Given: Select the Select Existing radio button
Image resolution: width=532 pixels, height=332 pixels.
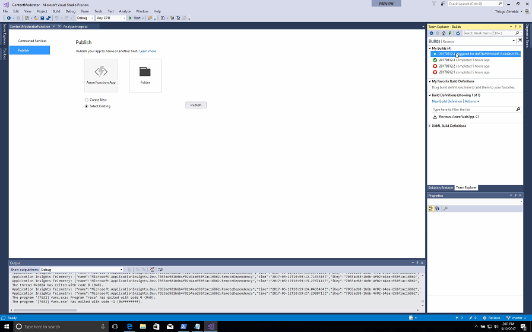Looking at the screenshot, I should [87, 106].
